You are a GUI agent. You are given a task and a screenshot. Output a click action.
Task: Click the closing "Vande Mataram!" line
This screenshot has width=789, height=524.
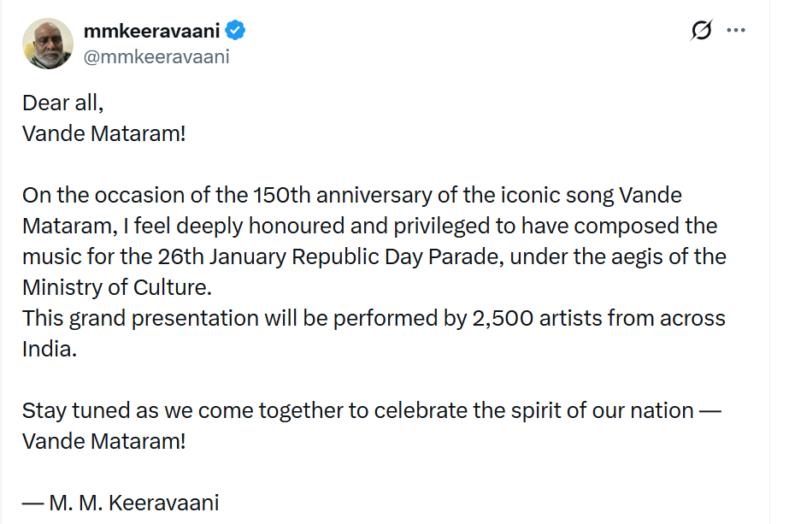click(103, 442)
